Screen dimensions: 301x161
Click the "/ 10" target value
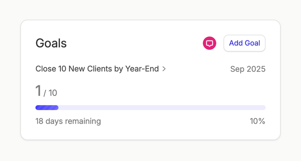51,93
